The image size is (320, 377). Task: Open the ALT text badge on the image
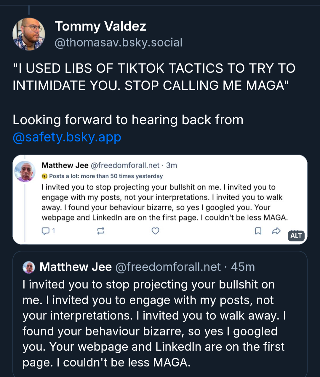coord(296,236)
